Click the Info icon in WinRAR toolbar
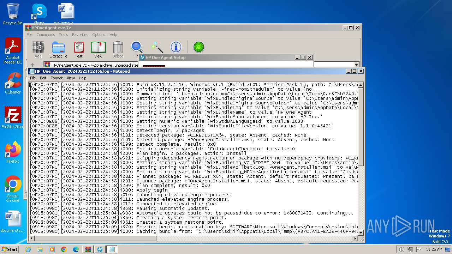 [176, 47]
